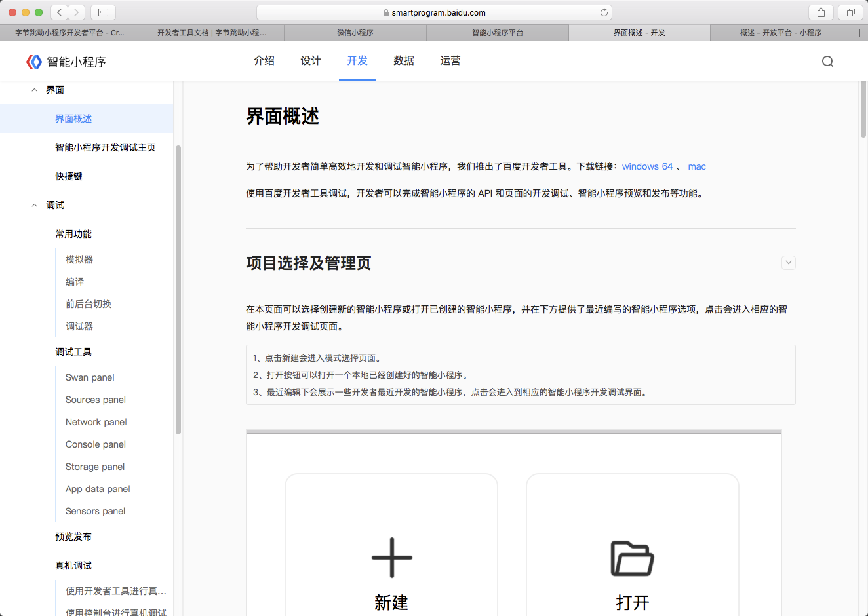Open the Swan panel sidebar entry
Image resolution: width=868 pixels, height=616 pixels.
[90, 377]
